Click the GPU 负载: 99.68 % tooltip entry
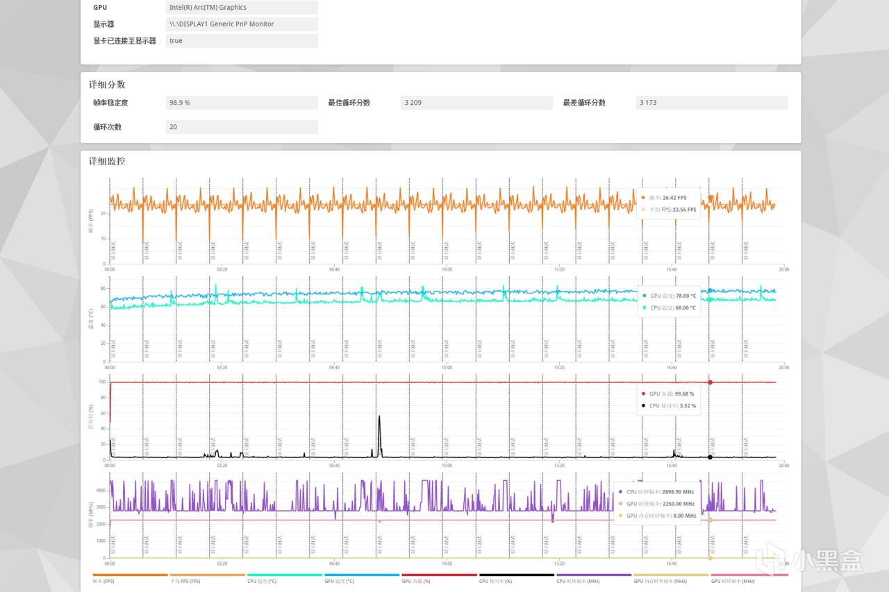Screen dimensions: 889x592 click(x=667, y=394)
